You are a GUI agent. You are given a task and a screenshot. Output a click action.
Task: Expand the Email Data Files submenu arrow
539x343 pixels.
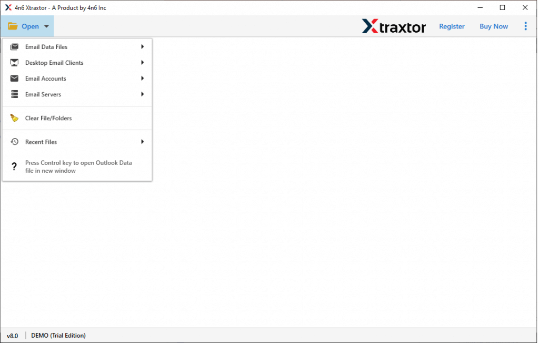click(x=142, y=46)
